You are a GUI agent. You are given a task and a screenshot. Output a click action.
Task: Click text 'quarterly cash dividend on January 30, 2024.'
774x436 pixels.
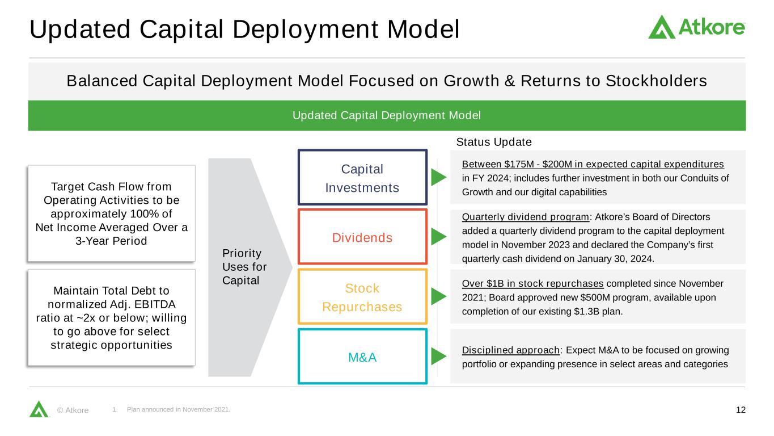(x=558, y=259)
